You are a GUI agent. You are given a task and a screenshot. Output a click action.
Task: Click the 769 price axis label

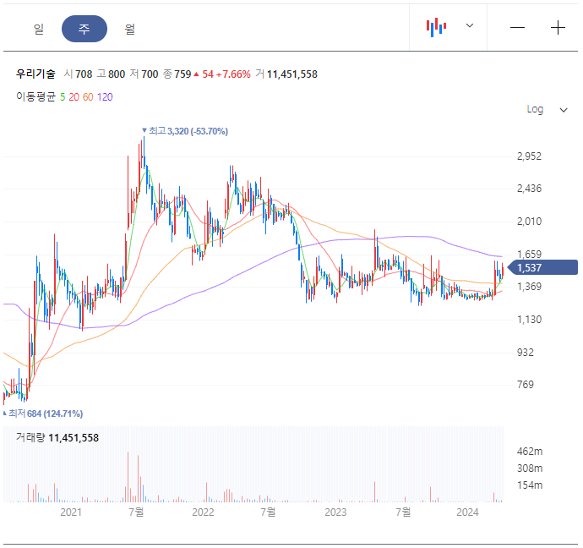[x=525, y=384]
